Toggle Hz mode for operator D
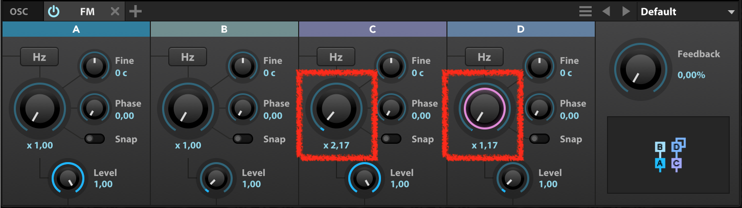 [484, 57]
